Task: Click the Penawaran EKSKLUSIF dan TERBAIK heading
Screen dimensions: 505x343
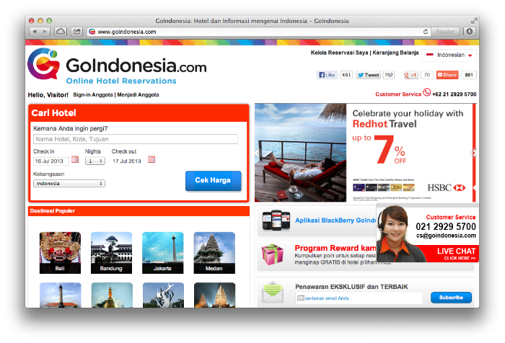Action: click(x=351, y=287)
